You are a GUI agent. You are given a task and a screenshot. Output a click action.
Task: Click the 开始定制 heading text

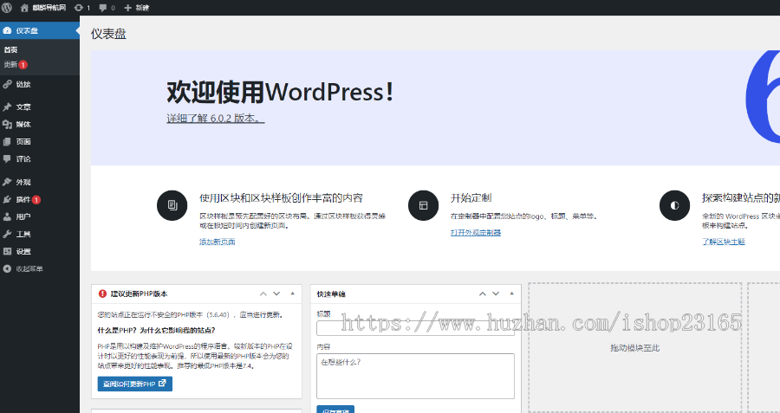pos(471,197)
